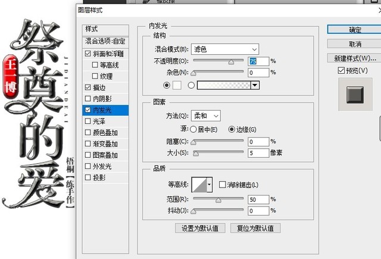Enable the 等高线 checkbox

95,65
